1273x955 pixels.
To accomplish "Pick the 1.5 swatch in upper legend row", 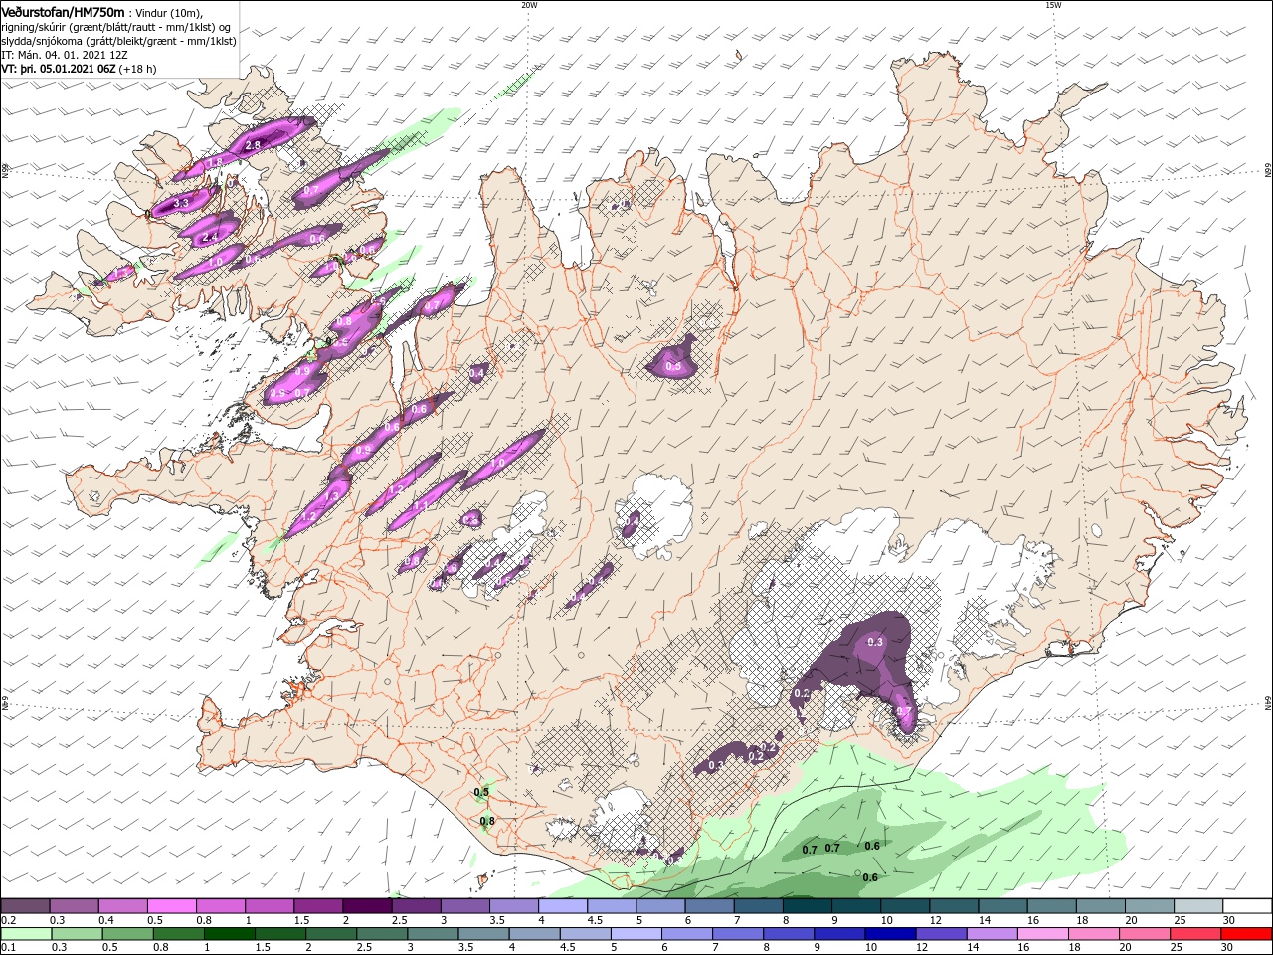I will point(318,906).
